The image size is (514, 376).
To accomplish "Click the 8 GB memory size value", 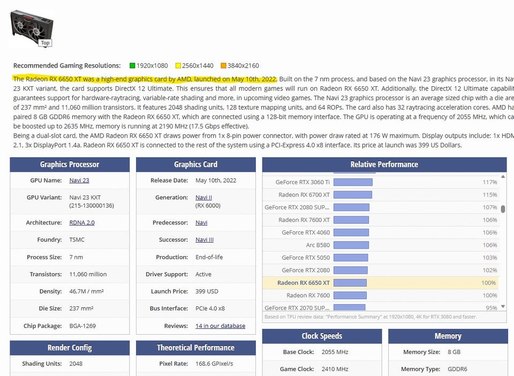I will click(x=454, y=352).
